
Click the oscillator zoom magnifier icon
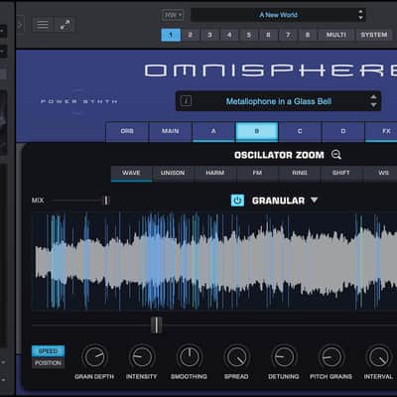(336, 155)
